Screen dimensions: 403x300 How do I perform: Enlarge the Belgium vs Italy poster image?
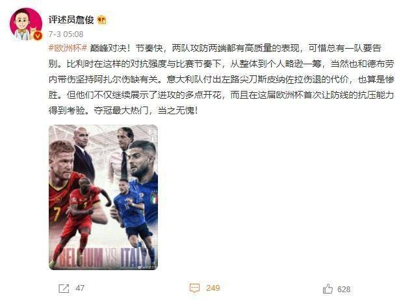pyautogui.click(x=103, y=197)
